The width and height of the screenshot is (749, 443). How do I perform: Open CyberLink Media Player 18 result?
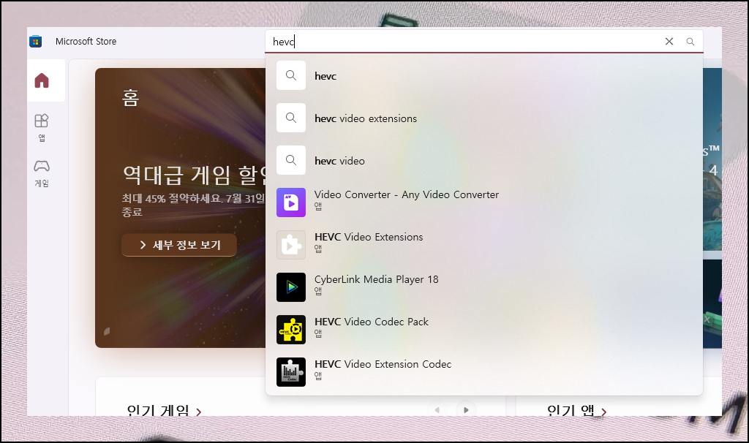point(484,287)
